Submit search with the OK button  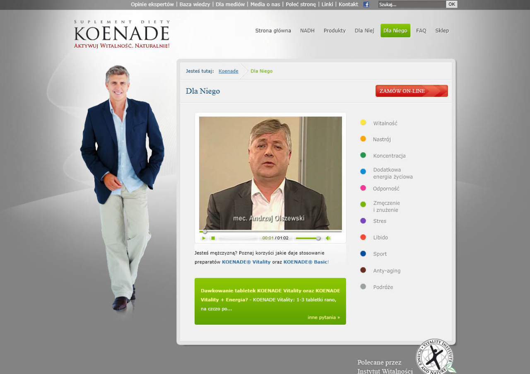452,4
